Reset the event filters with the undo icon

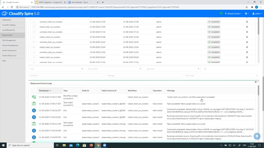(x=205, y=69)
